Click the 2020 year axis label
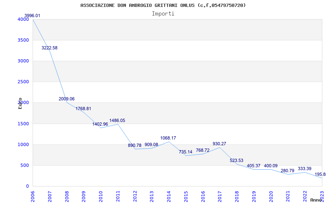The width and height of the screenshot is (326, 204). (x=271, y=197)
